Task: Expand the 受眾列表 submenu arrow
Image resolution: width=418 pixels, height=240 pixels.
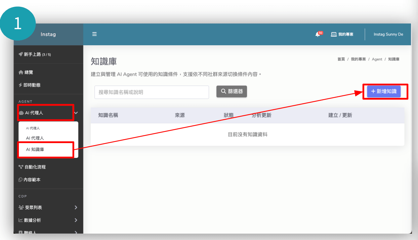Action: click(76, 207)
